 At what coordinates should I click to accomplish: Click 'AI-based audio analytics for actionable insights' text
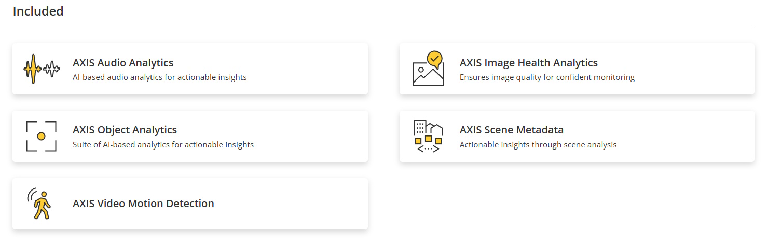[160, 77]
